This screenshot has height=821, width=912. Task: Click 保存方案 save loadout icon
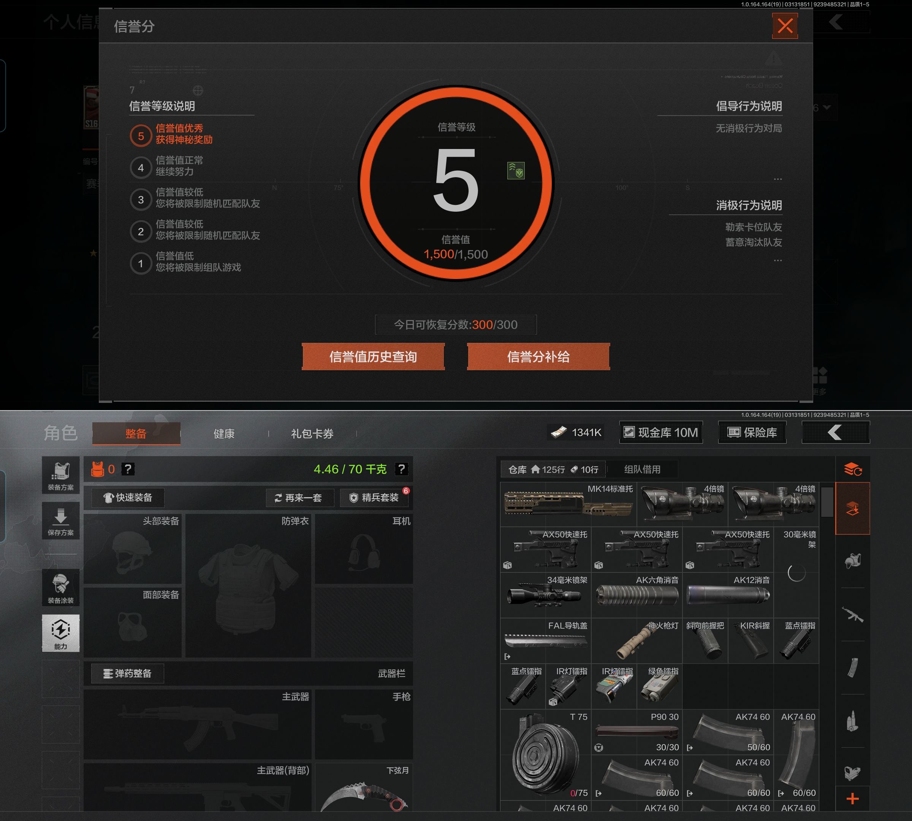(x=60, y=521)
